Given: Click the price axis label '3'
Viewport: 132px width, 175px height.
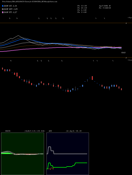Looking at the screenshot, I should point(126,23).
